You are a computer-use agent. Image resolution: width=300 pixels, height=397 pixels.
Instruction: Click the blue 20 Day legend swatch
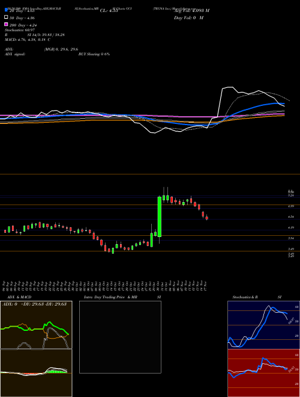pos(7,10)
